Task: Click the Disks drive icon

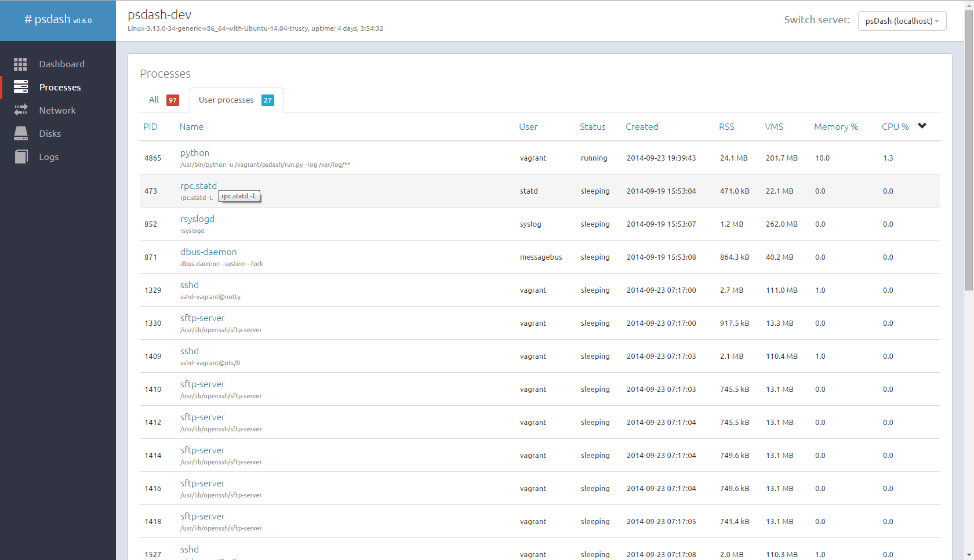Action: 21,133
